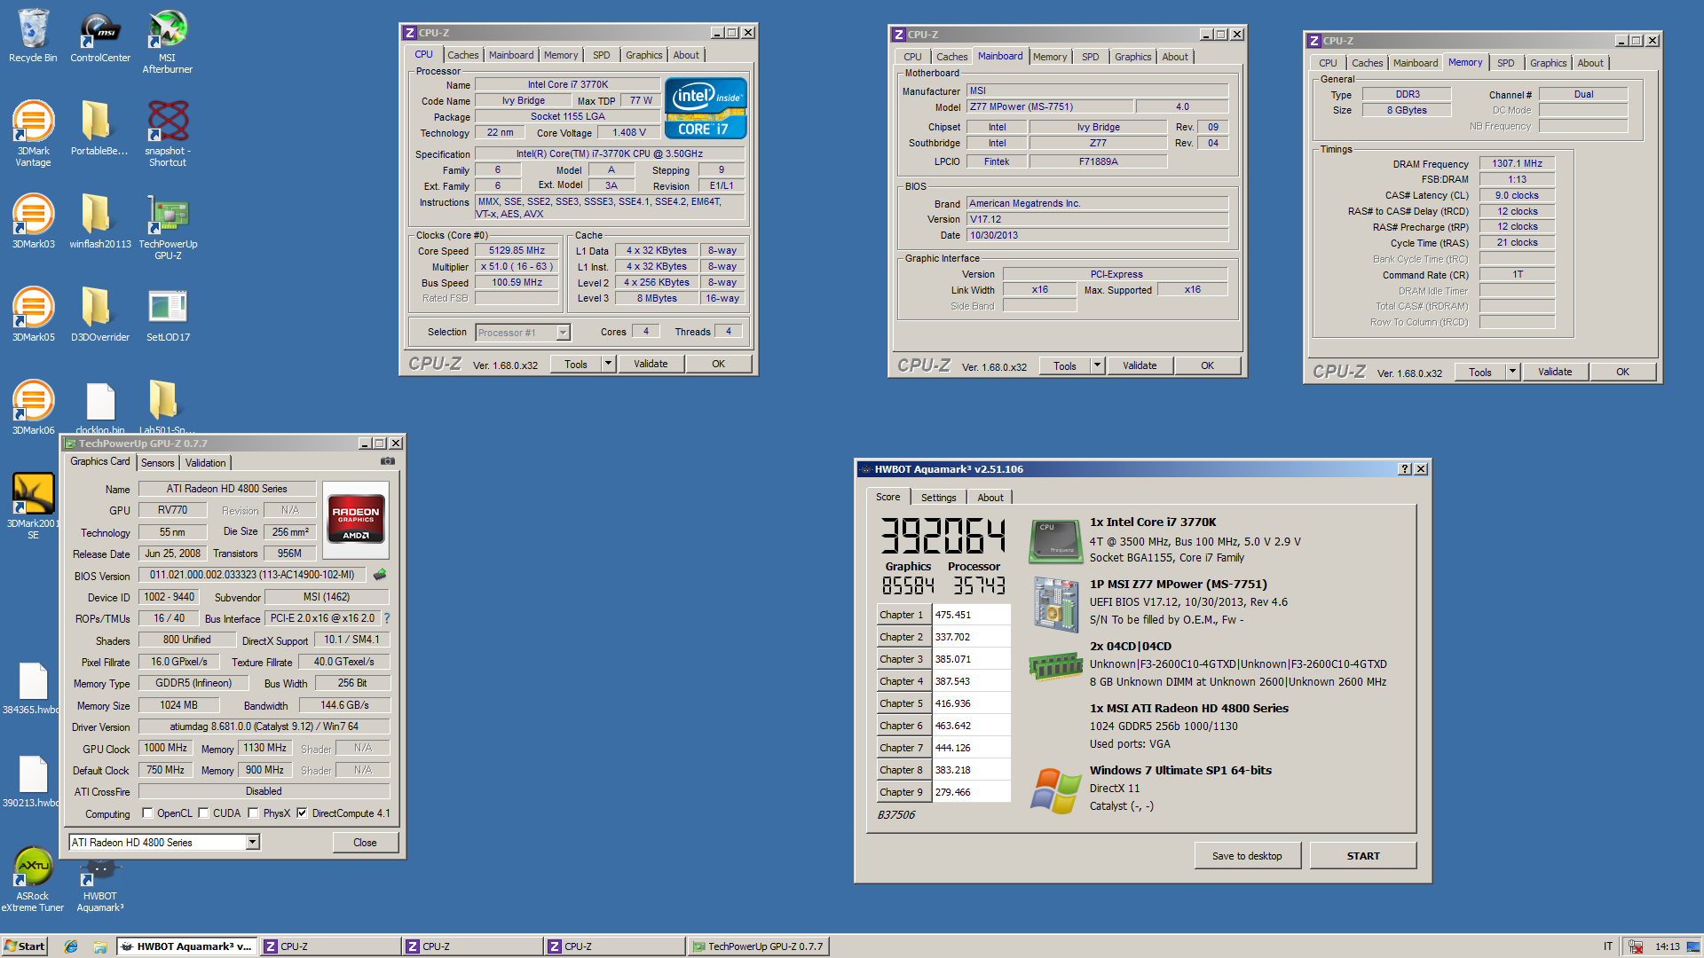Open the 384365.hwbot file icon

[33, 688]
